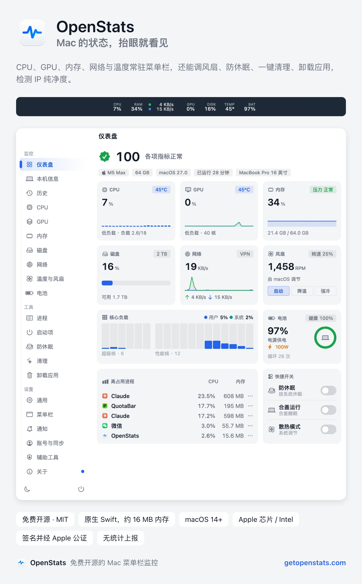Open the 菜单栏 settings item

coord(53,414)
